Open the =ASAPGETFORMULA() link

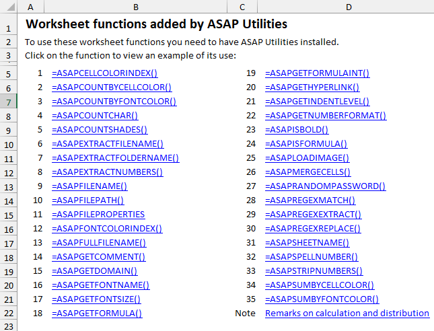tap(97, 313)
